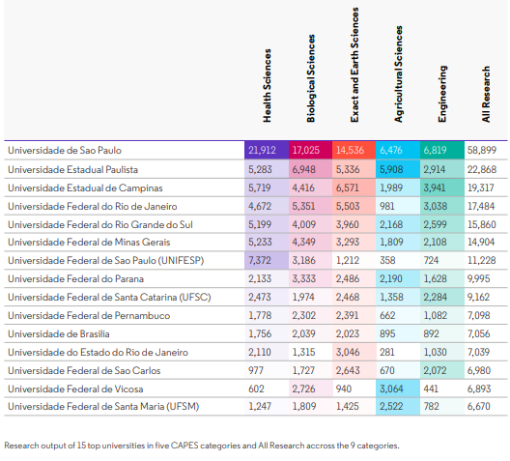Click the cell showing 281
The image size is (510, 461).
(398, 352)
